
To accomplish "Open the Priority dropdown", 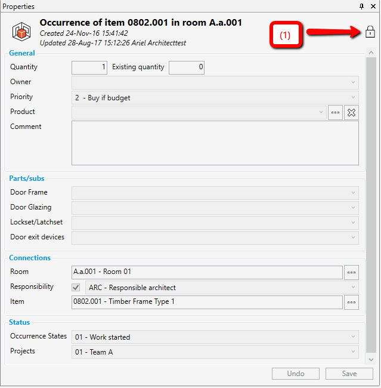I will 215,98.
